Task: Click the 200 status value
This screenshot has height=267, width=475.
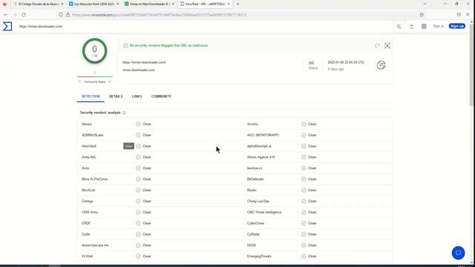Action: (311, 63)
